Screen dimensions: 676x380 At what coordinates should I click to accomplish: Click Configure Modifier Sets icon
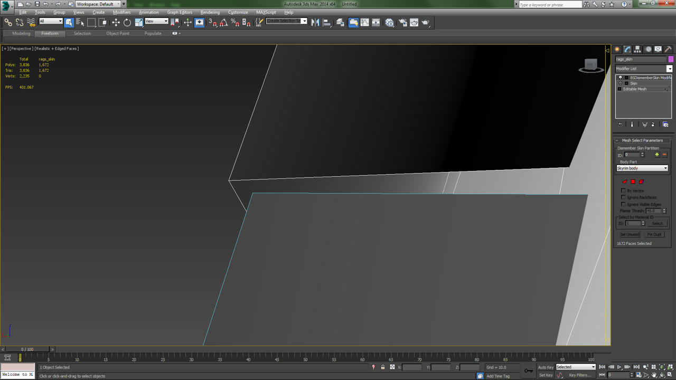665,125
